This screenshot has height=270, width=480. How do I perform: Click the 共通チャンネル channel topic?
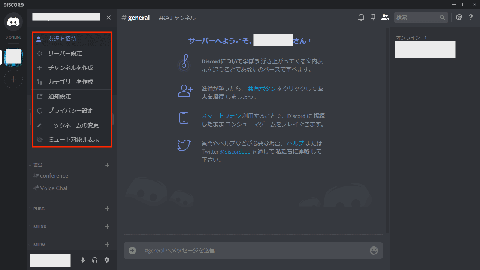[177, 18]
